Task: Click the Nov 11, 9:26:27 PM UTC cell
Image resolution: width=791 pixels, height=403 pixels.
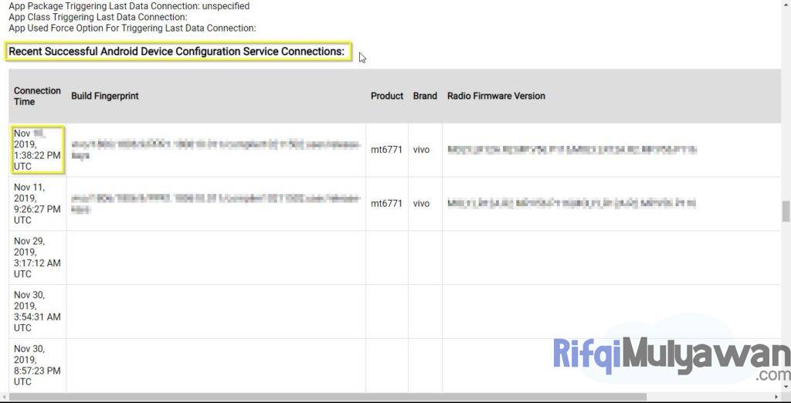Action: click(x=37, y=204)
